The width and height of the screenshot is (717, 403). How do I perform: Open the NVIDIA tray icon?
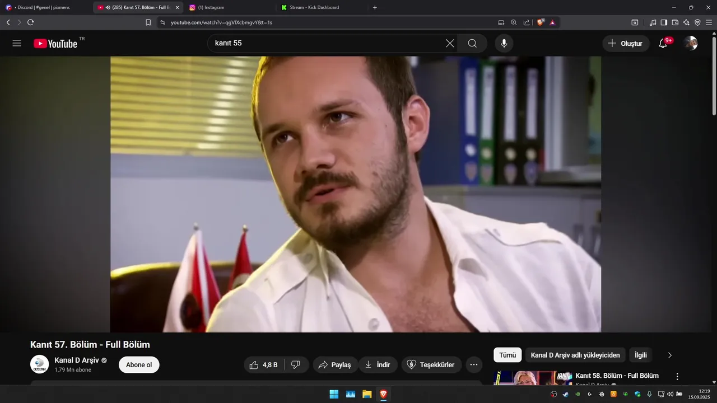click(578, 394)
